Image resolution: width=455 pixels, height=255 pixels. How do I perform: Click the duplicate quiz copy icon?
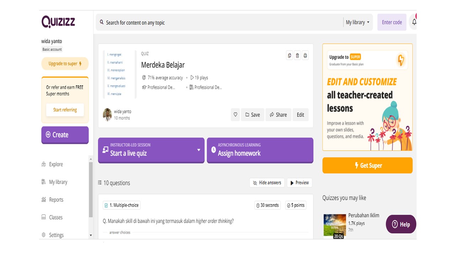(289, 56)
